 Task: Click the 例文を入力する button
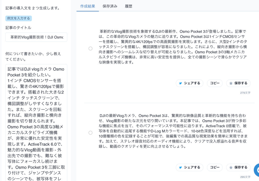(18, 18)
